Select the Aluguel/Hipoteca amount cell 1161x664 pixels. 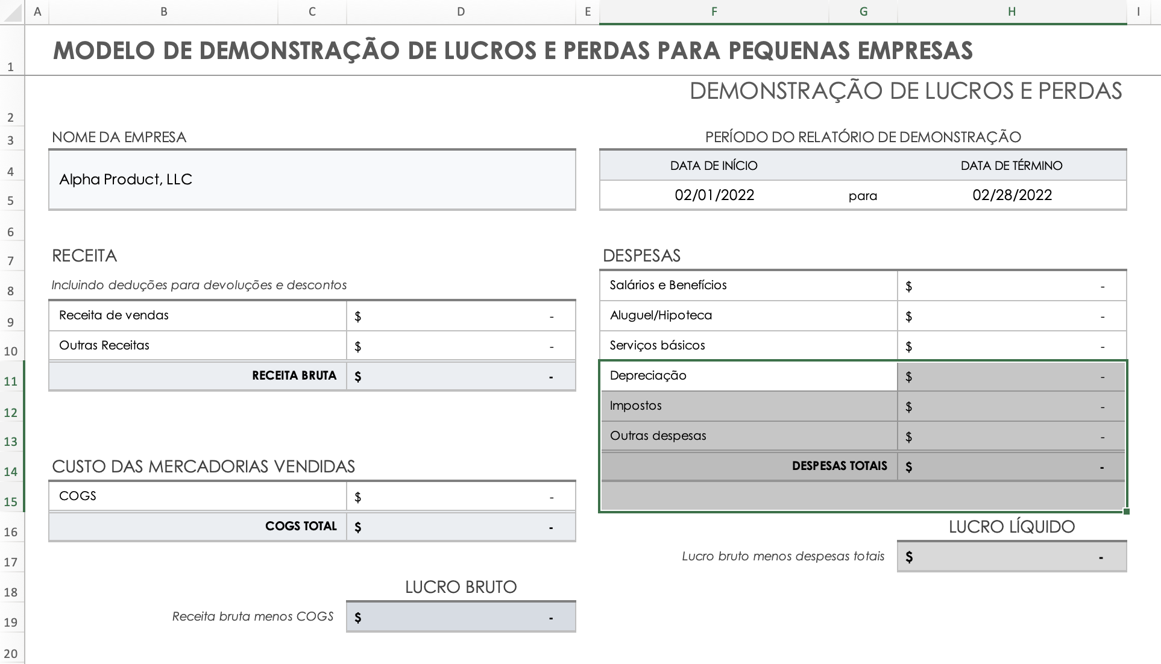pyautogui.click(x=1012, y=316)
